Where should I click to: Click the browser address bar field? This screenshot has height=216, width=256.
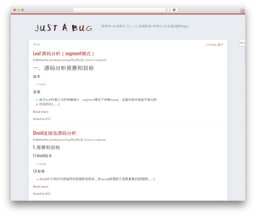point(121,10)
